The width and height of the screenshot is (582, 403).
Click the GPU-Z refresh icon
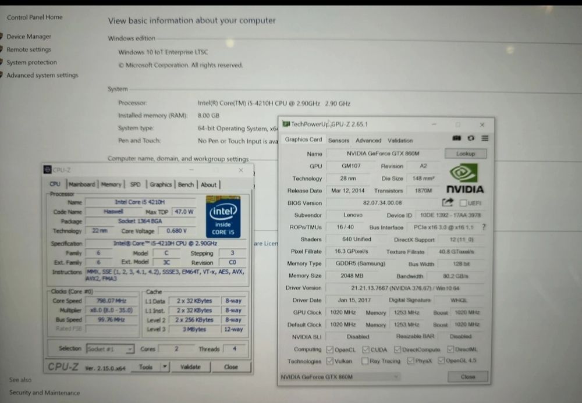pyautogui.click(x=471, y=138)
